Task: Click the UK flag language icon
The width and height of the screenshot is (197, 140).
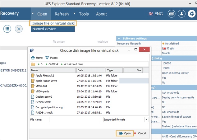Action: (x=151, y=14)
